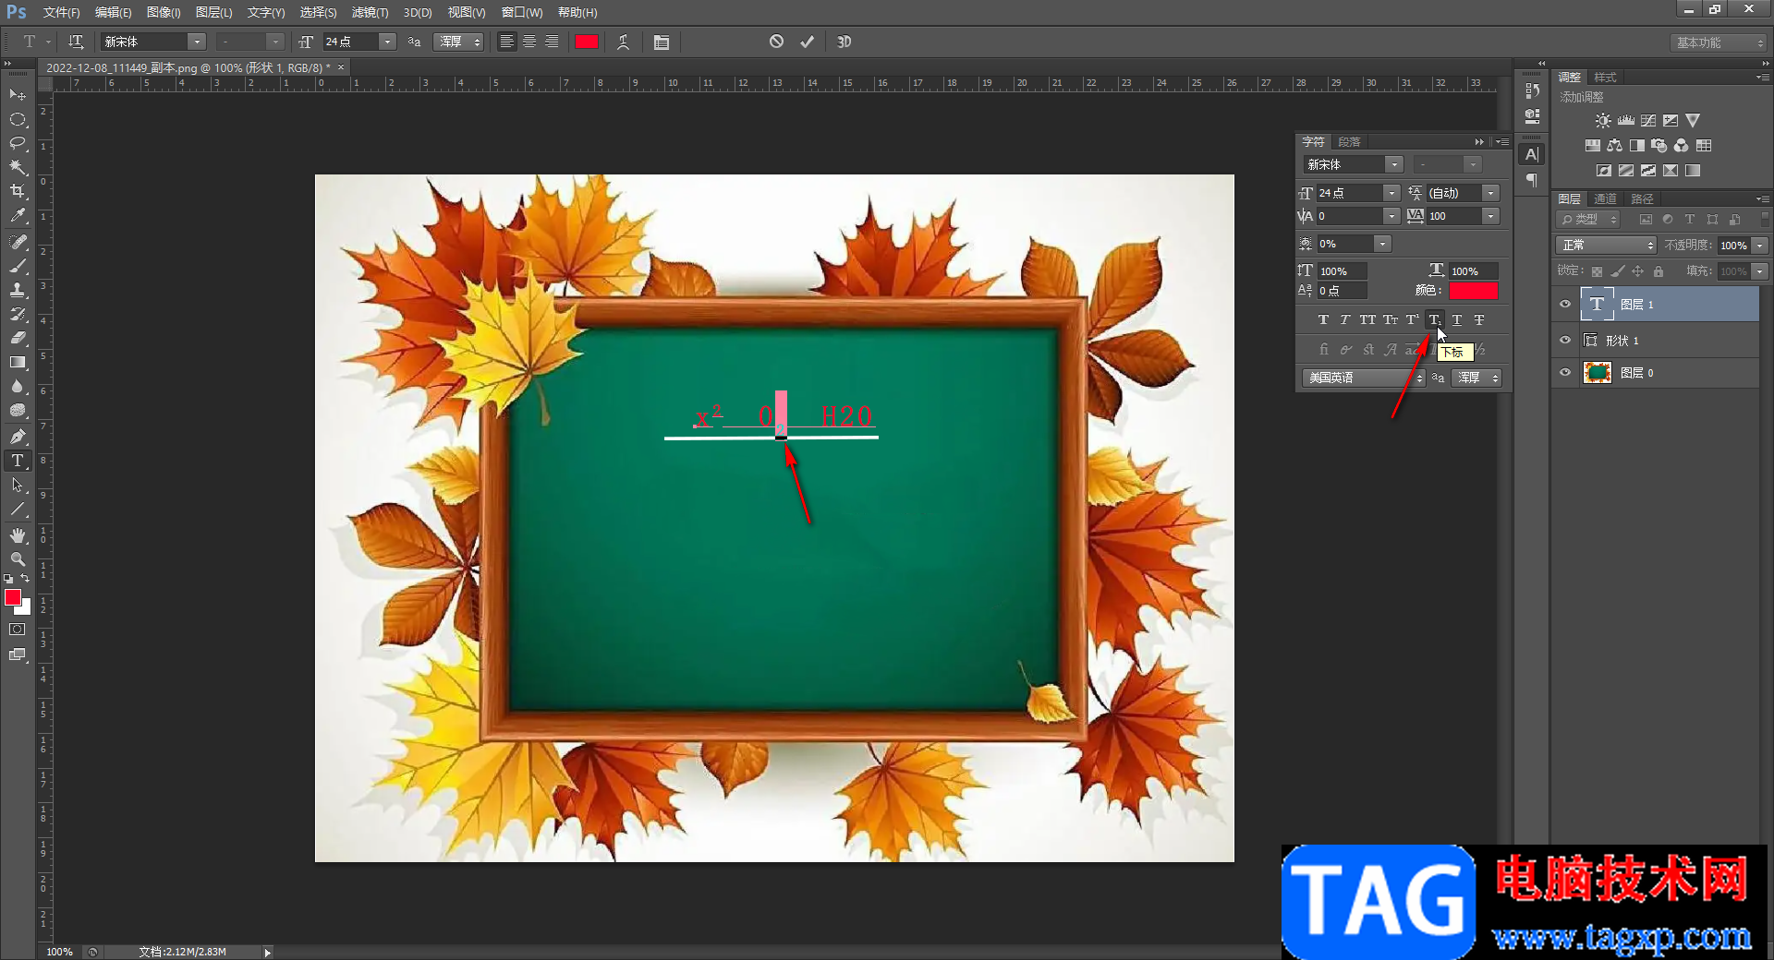This screenshot has width=1774, height=960.
Task: Open the create warped text option
Action: (x=624, y=42)
